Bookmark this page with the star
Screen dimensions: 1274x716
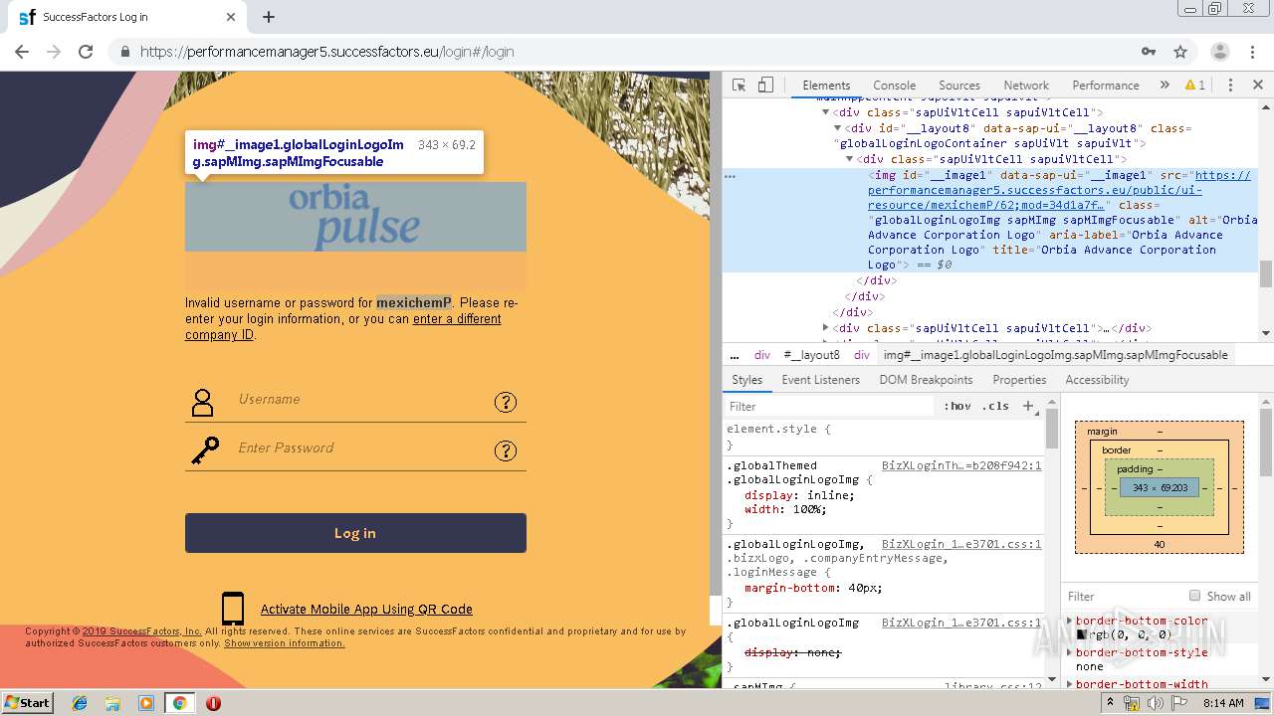1180,52
